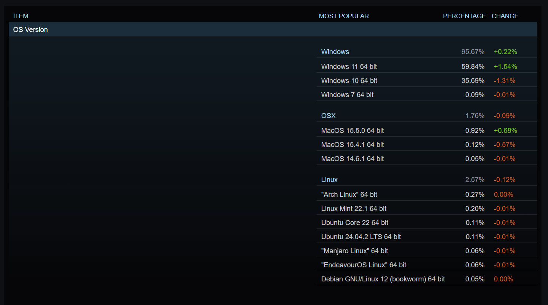Select "Manjaro Linux" 64 bit row
Viewport: 548px width, 305px height.
427,251
